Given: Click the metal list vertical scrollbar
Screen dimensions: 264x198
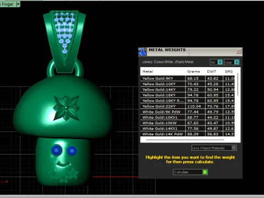Looking at the screenshot, I should [238, 84].
